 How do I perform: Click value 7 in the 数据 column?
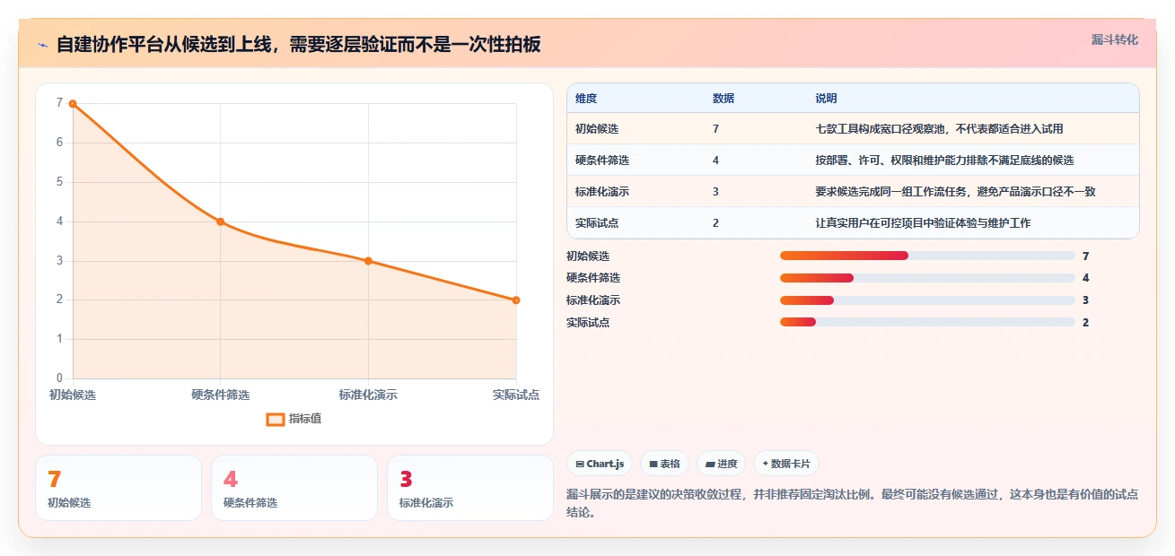pyautogui.click(x=715, y=129)
